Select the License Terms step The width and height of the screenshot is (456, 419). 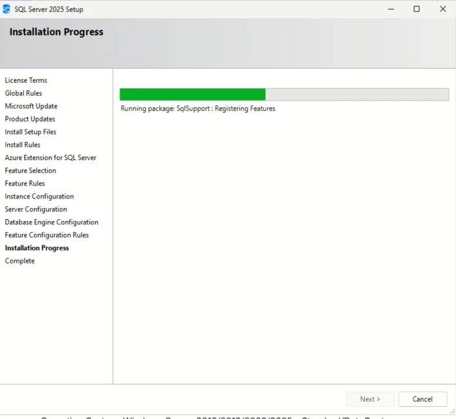coord(26,80)
